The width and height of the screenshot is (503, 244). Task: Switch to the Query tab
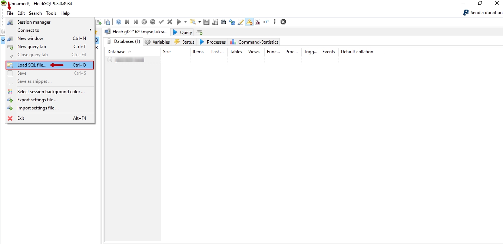point(182,32)
